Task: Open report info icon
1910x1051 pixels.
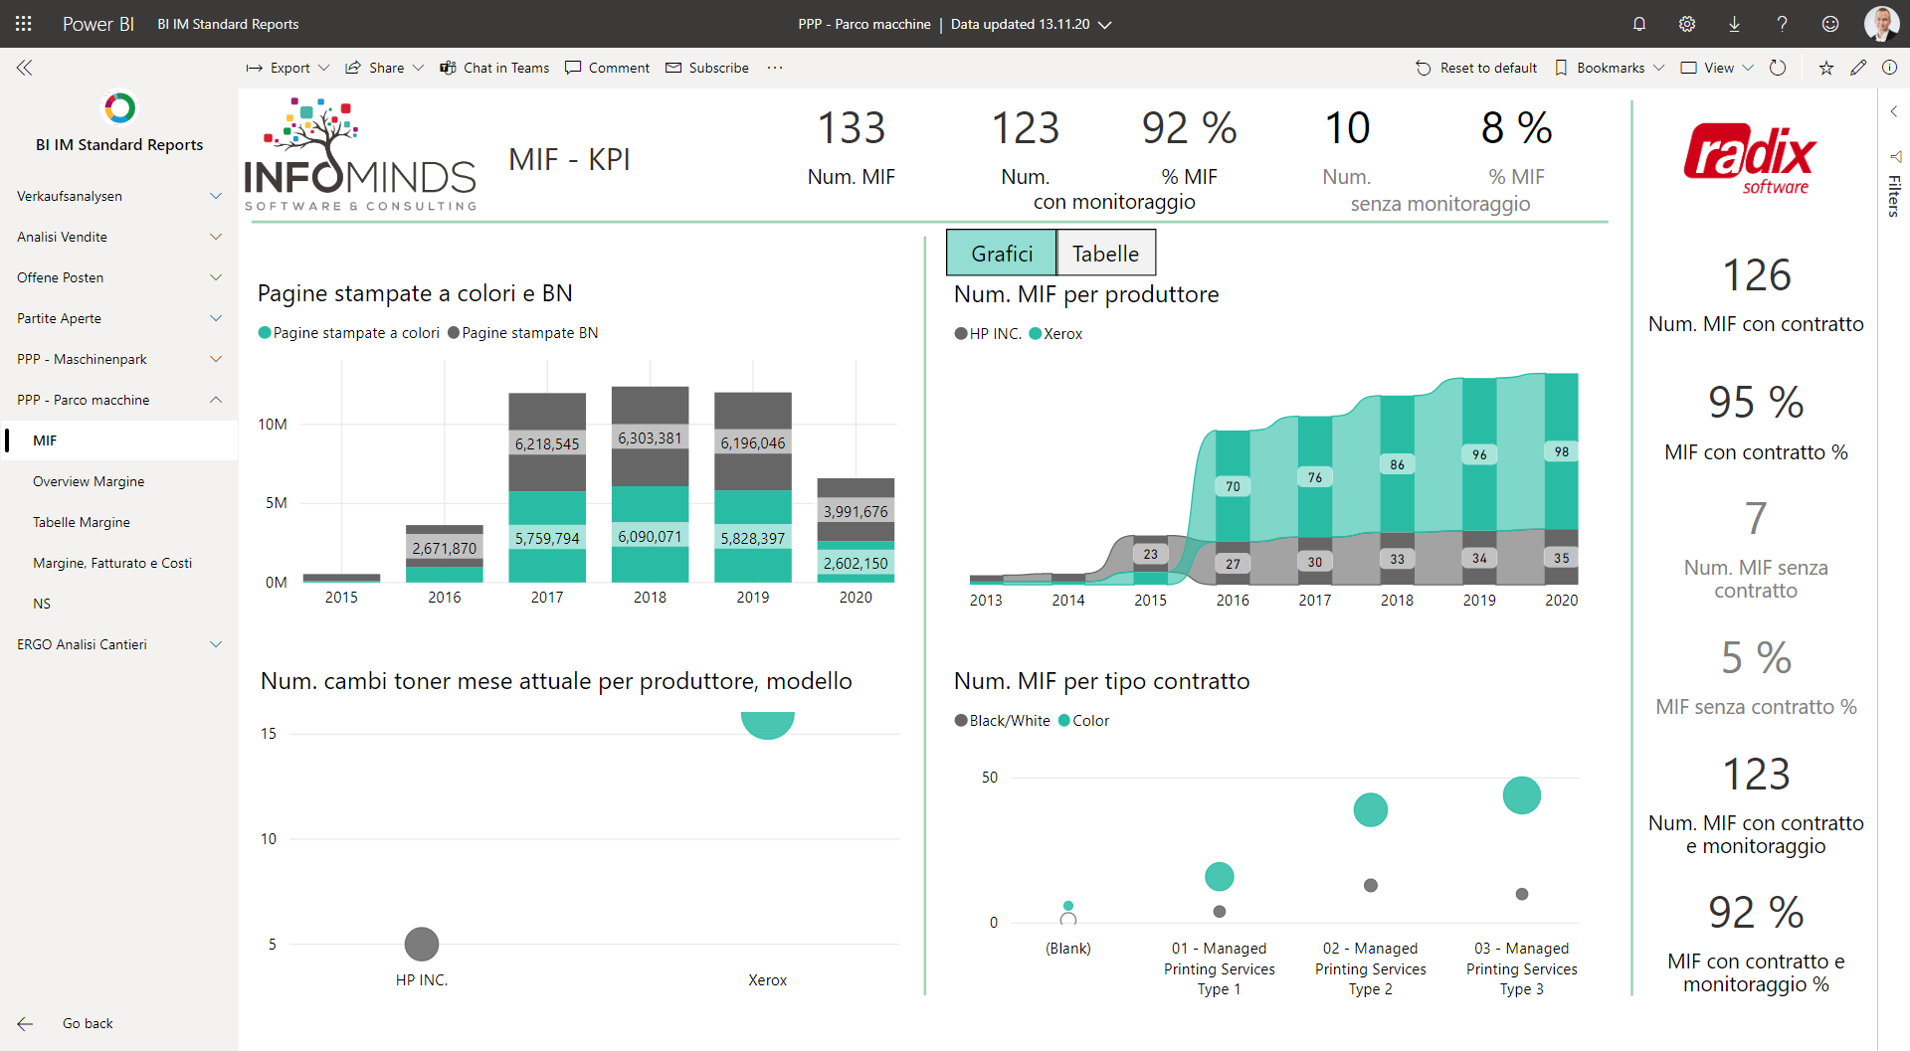Action: point(1889,68)
